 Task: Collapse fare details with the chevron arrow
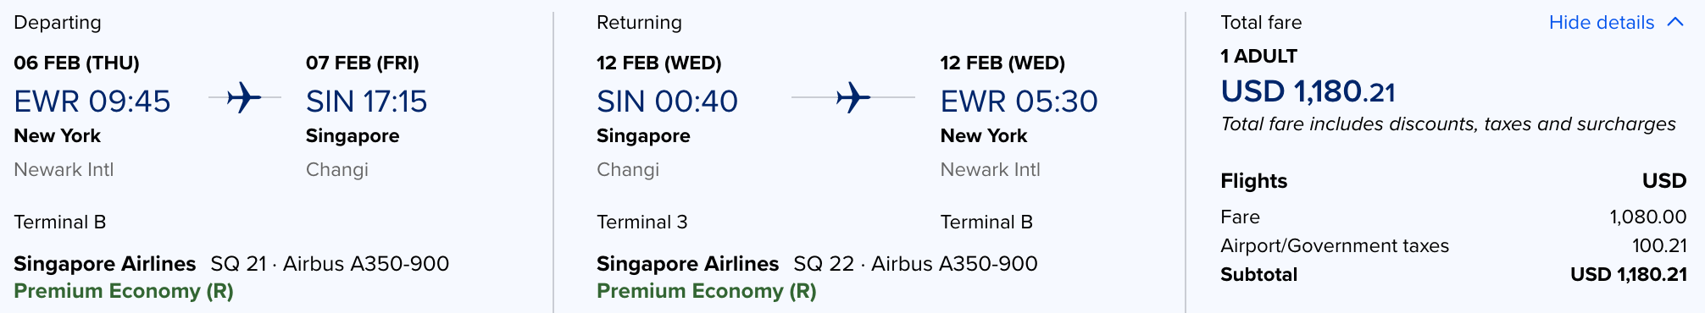[x=1675, y=22]
